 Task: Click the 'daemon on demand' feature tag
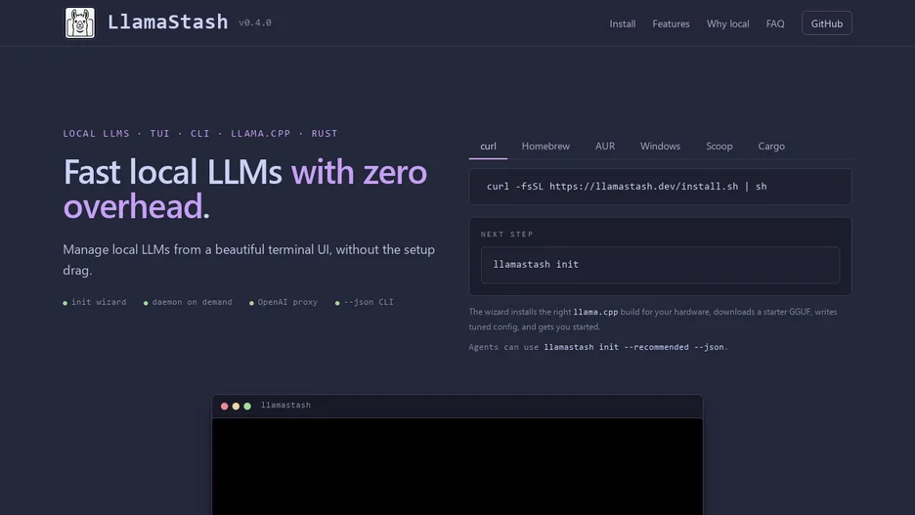tap(188, 302)
